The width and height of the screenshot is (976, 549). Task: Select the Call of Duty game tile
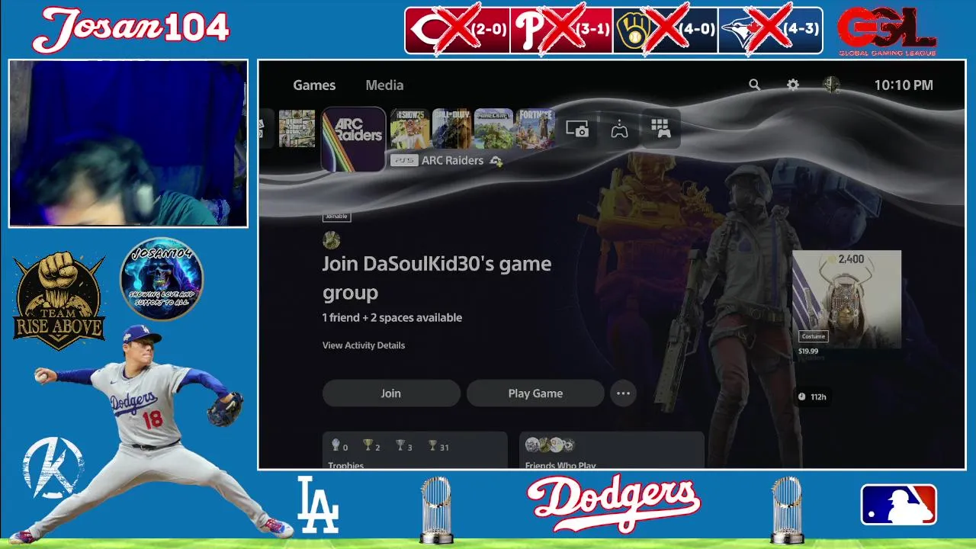pyautogui.click(x=451, y=129)
